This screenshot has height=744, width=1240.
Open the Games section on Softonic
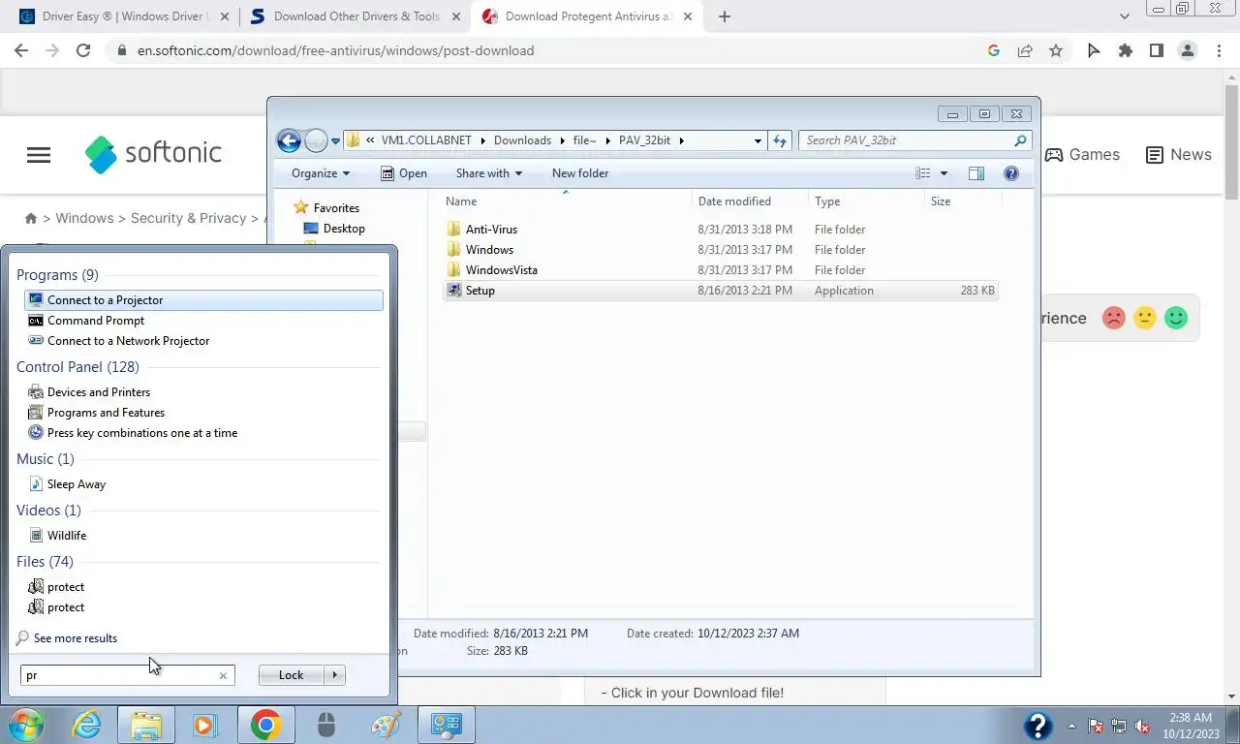click(x=1082, y=154)
